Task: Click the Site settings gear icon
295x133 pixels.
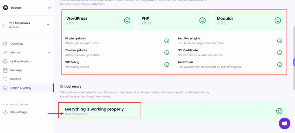Action: (5, 112)
